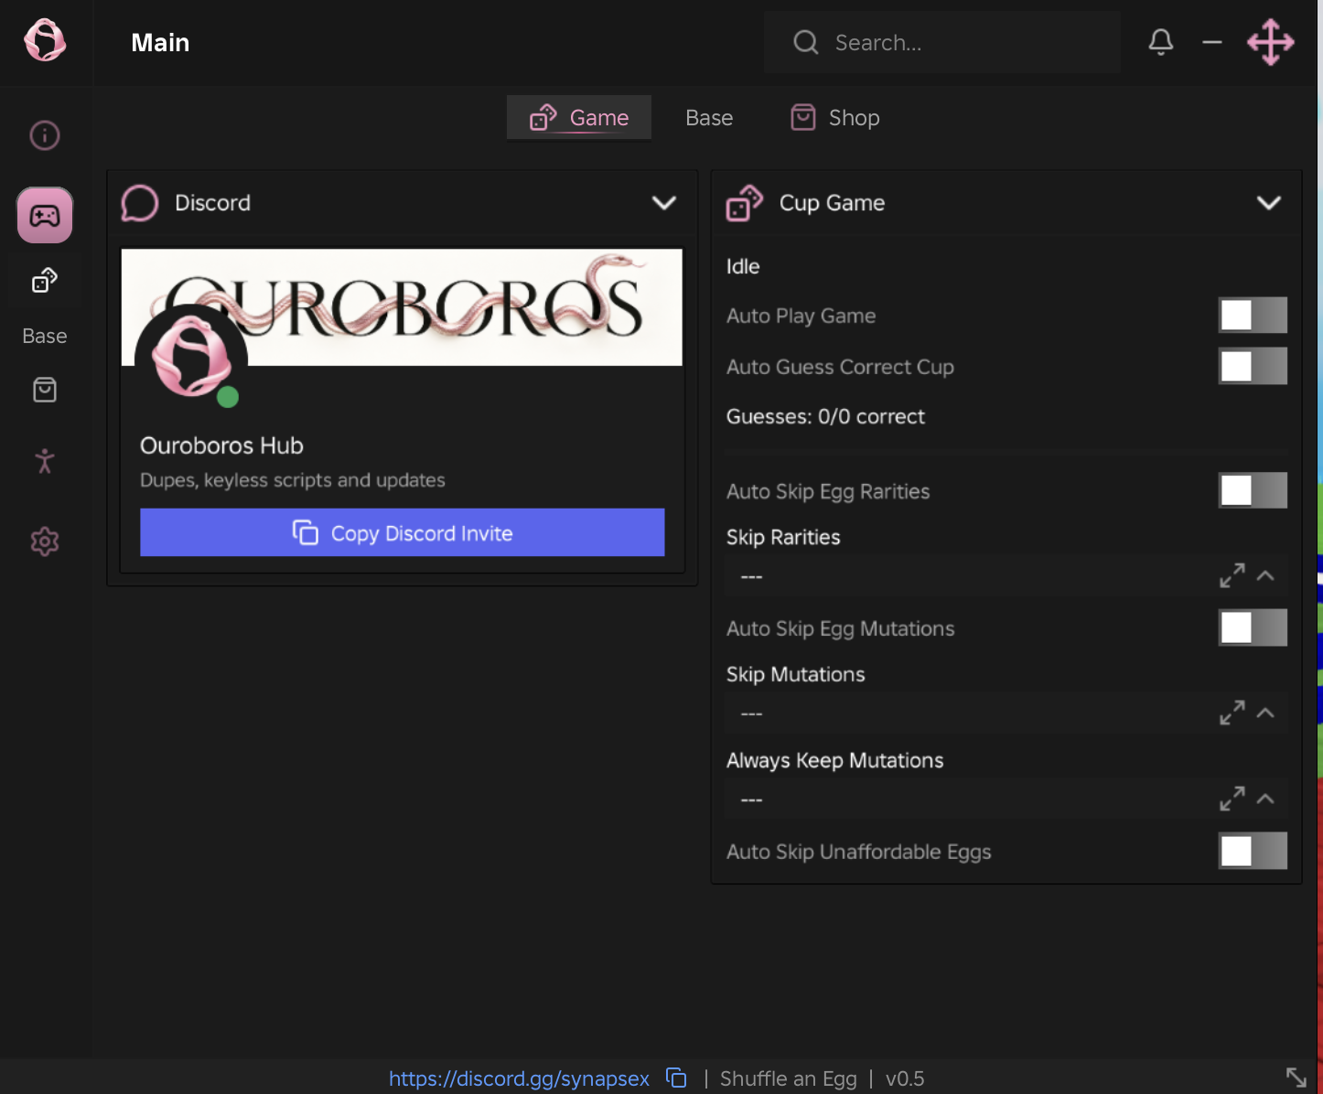1323x1094 pixels.
Task: Switch to the Base tab
Action: pos(709,118)
